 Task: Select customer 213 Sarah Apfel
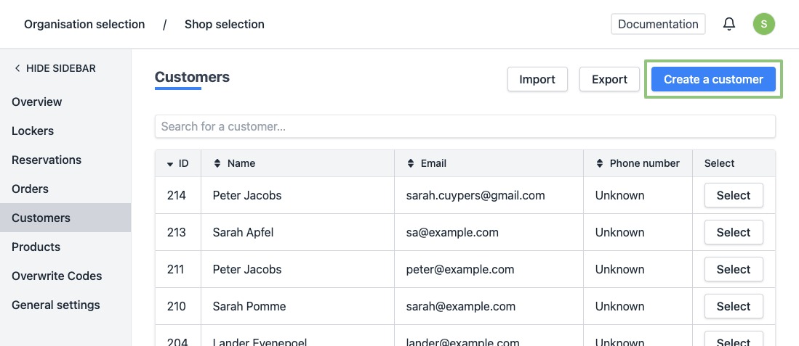tap(733, 232)
